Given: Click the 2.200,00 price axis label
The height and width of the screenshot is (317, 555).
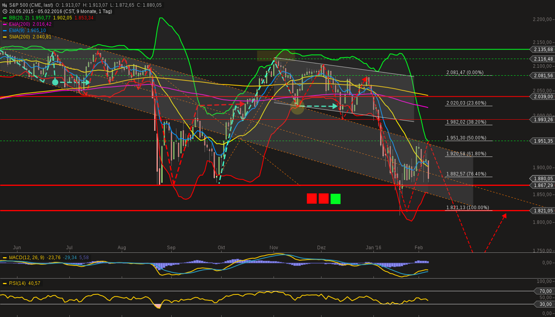Looking at the screenshot, I should (542, 19).
